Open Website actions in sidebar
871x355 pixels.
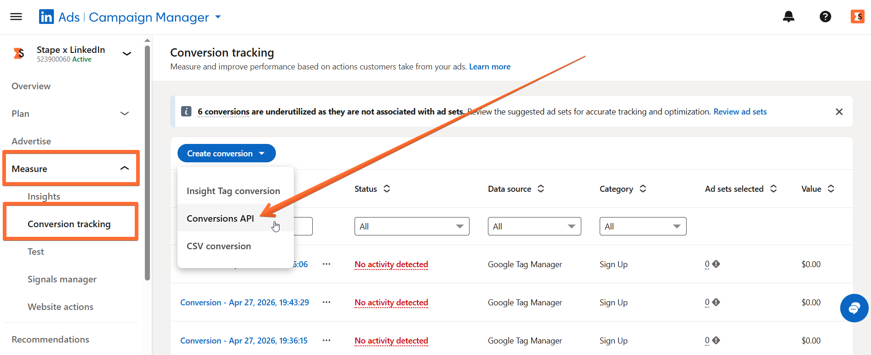(x=60, y=307)
